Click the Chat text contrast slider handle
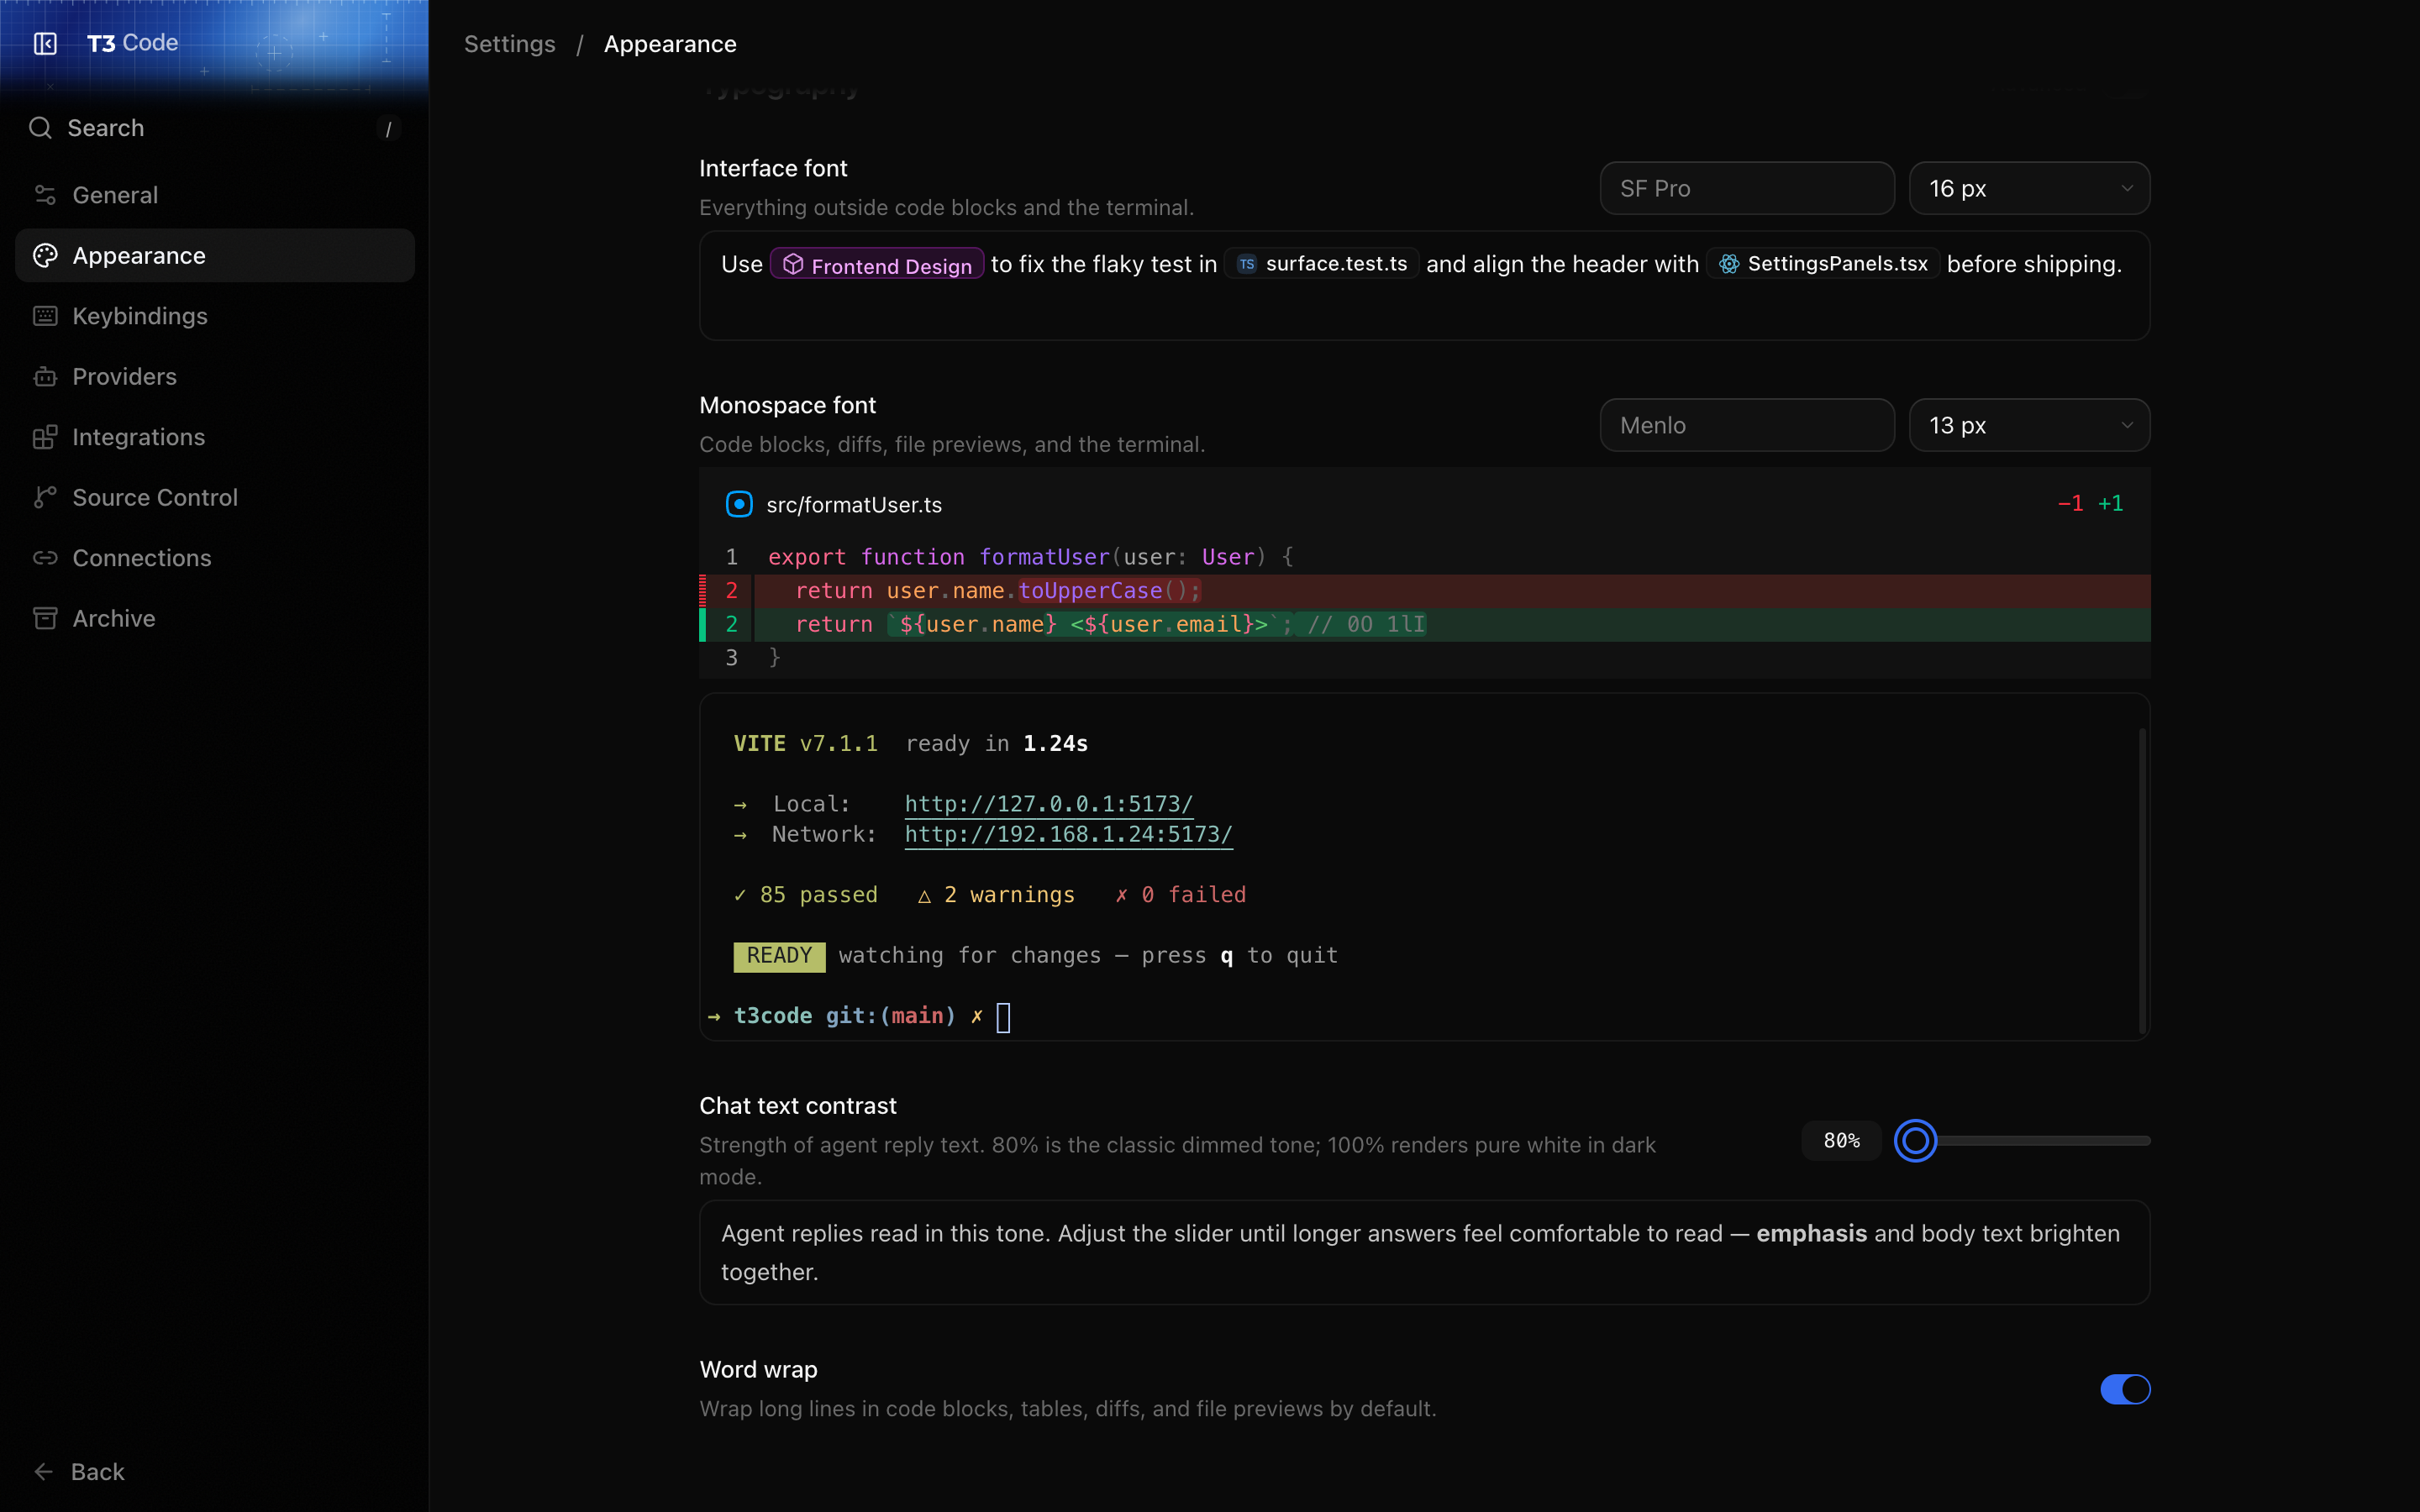Screen dimensions: 2420x1512 point(1915,1140)
